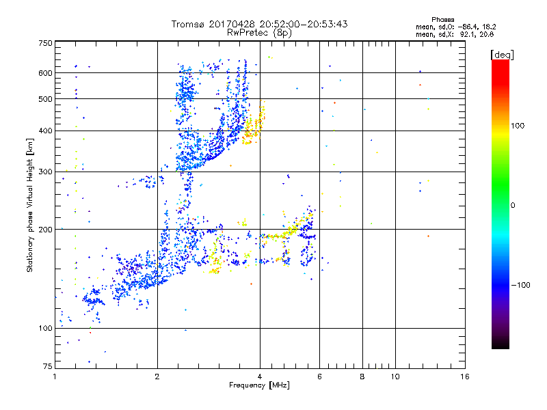This screenshot has height=410, width=547.
Task: Click the '[deg]' colorbar unit label
Action: [502, 55]
